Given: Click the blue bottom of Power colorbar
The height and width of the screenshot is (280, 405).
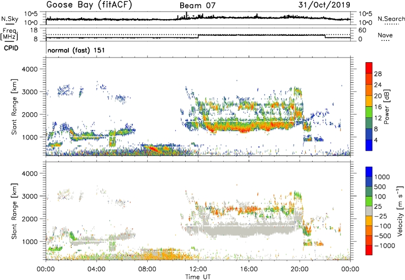Looking at the screenshot, I should [369, 145].
